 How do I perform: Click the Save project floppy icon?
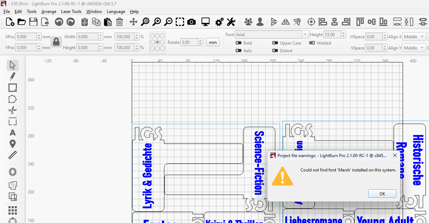click(x=33, y=22)
